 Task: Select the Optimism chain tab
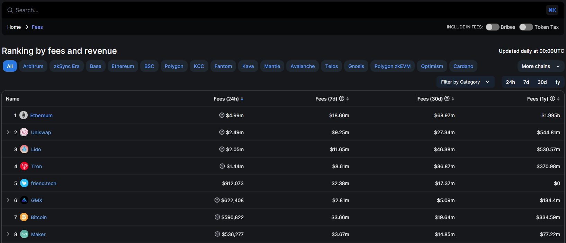pyautogui.click(x=432, y=66)
